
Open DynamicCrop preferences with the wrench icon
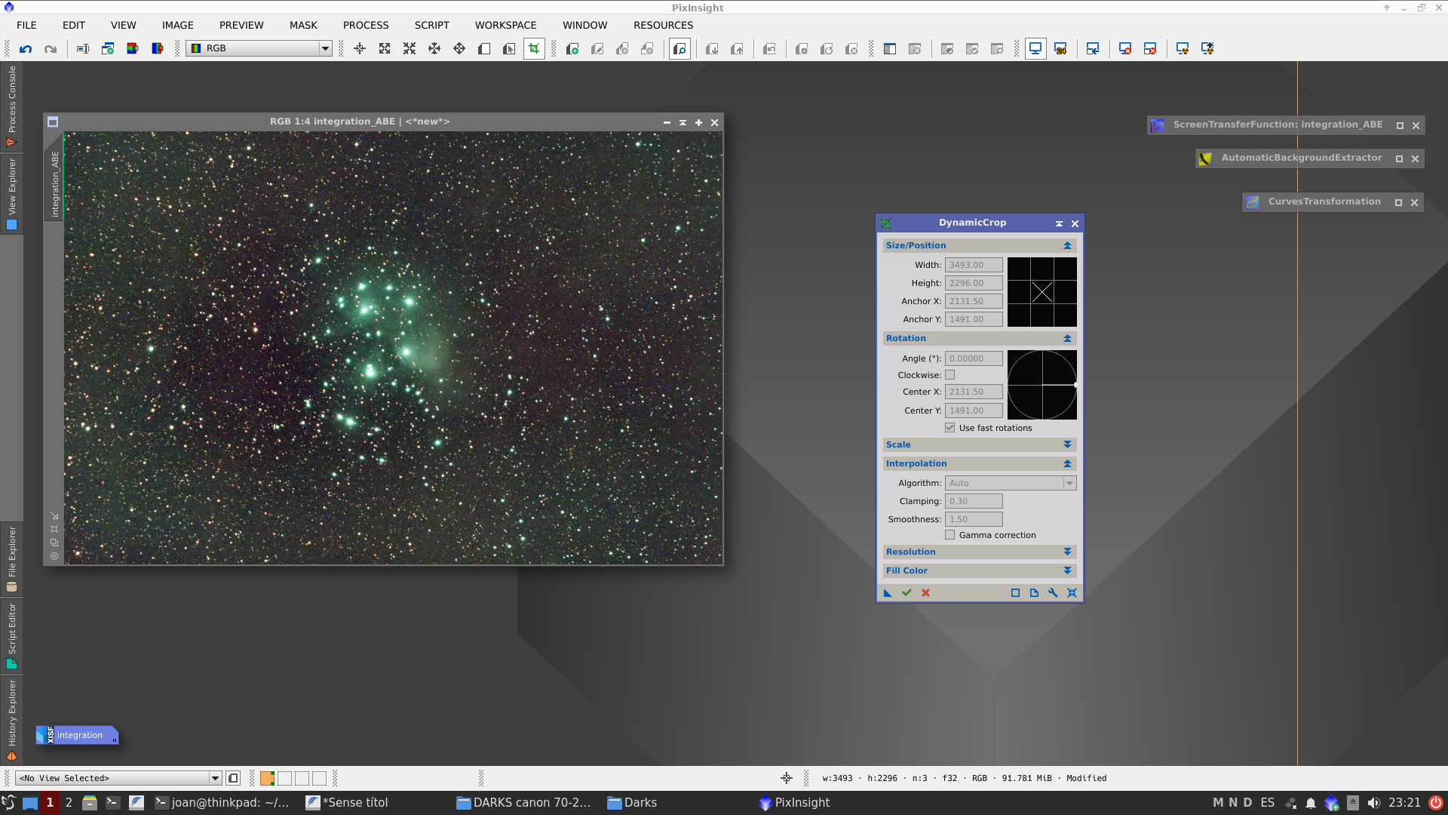(1053, 593)
